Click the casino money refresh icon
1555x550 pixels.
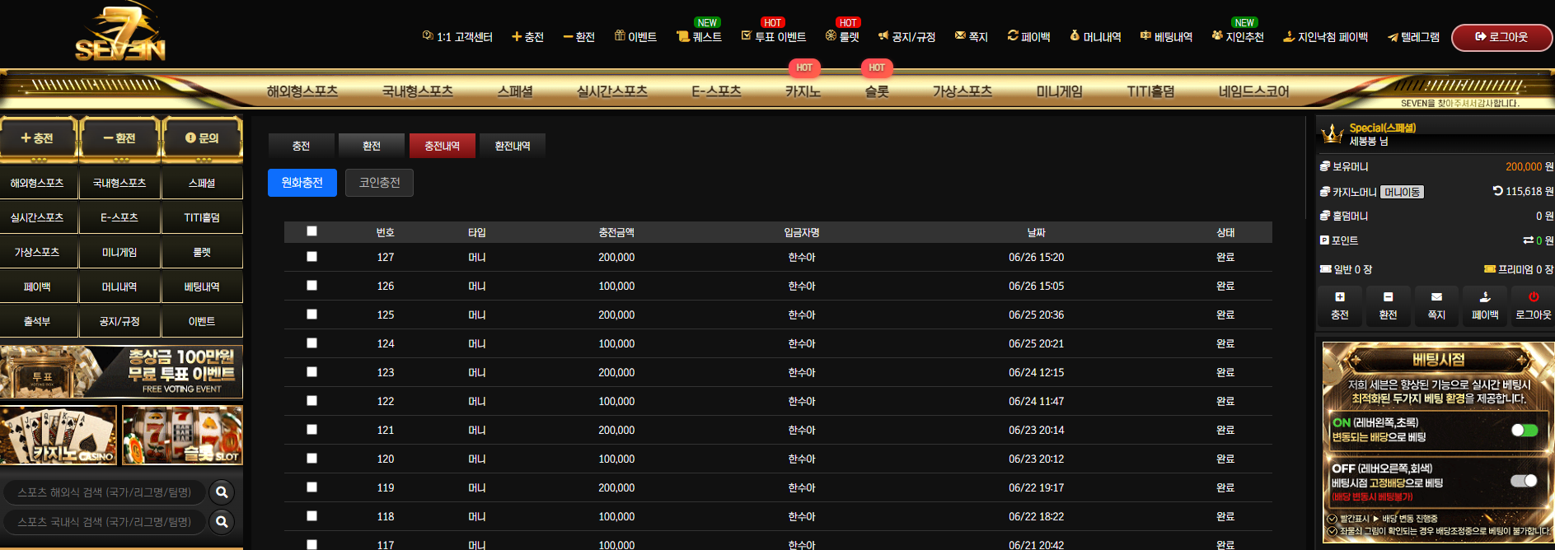click(1498, 191)
